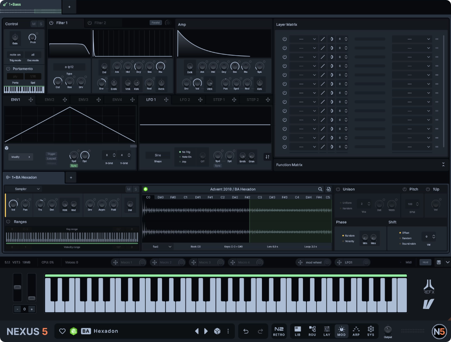This screenshot has height=342, width=451.
Task: Toggle Unison power button
Action: [338, 189]
